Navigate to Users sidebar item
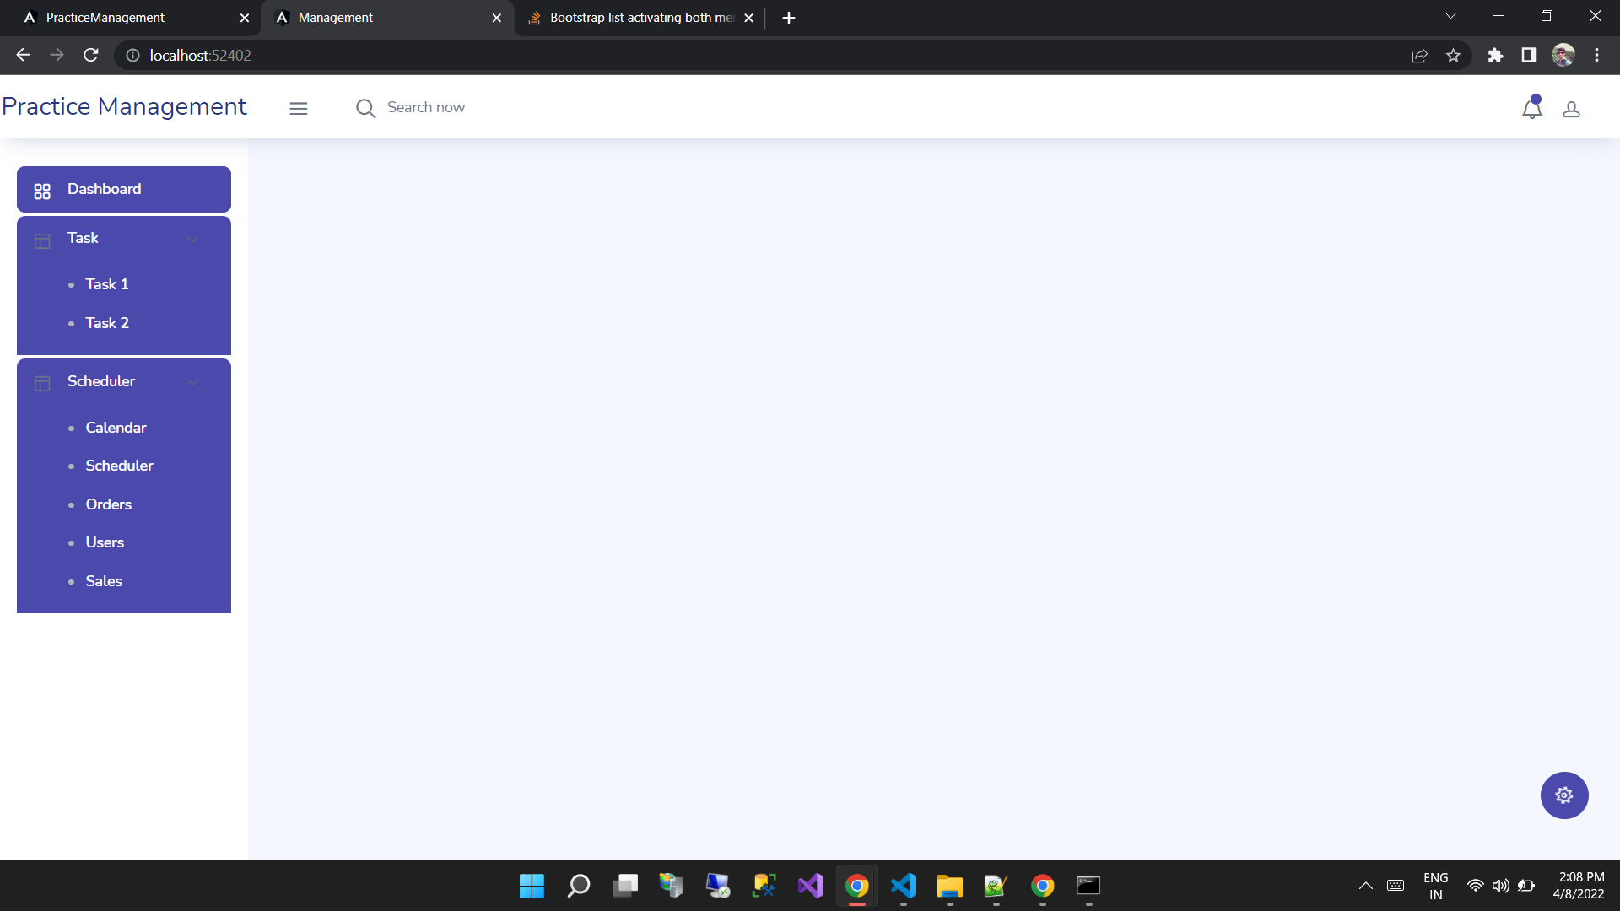 (x=105, y=543)
